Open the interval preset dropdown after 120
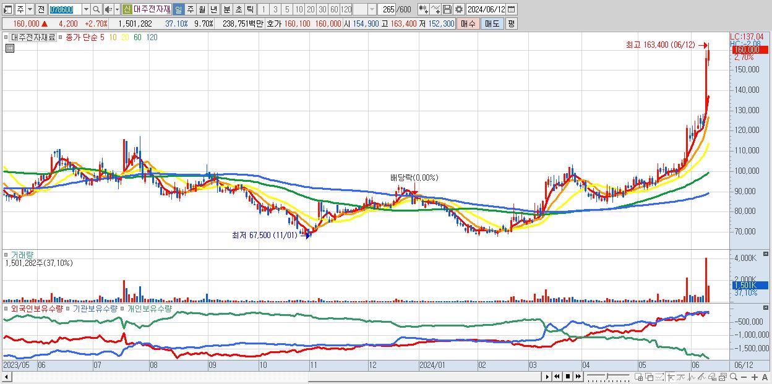The height and width of the screenshot is (384, 772). 372,9
